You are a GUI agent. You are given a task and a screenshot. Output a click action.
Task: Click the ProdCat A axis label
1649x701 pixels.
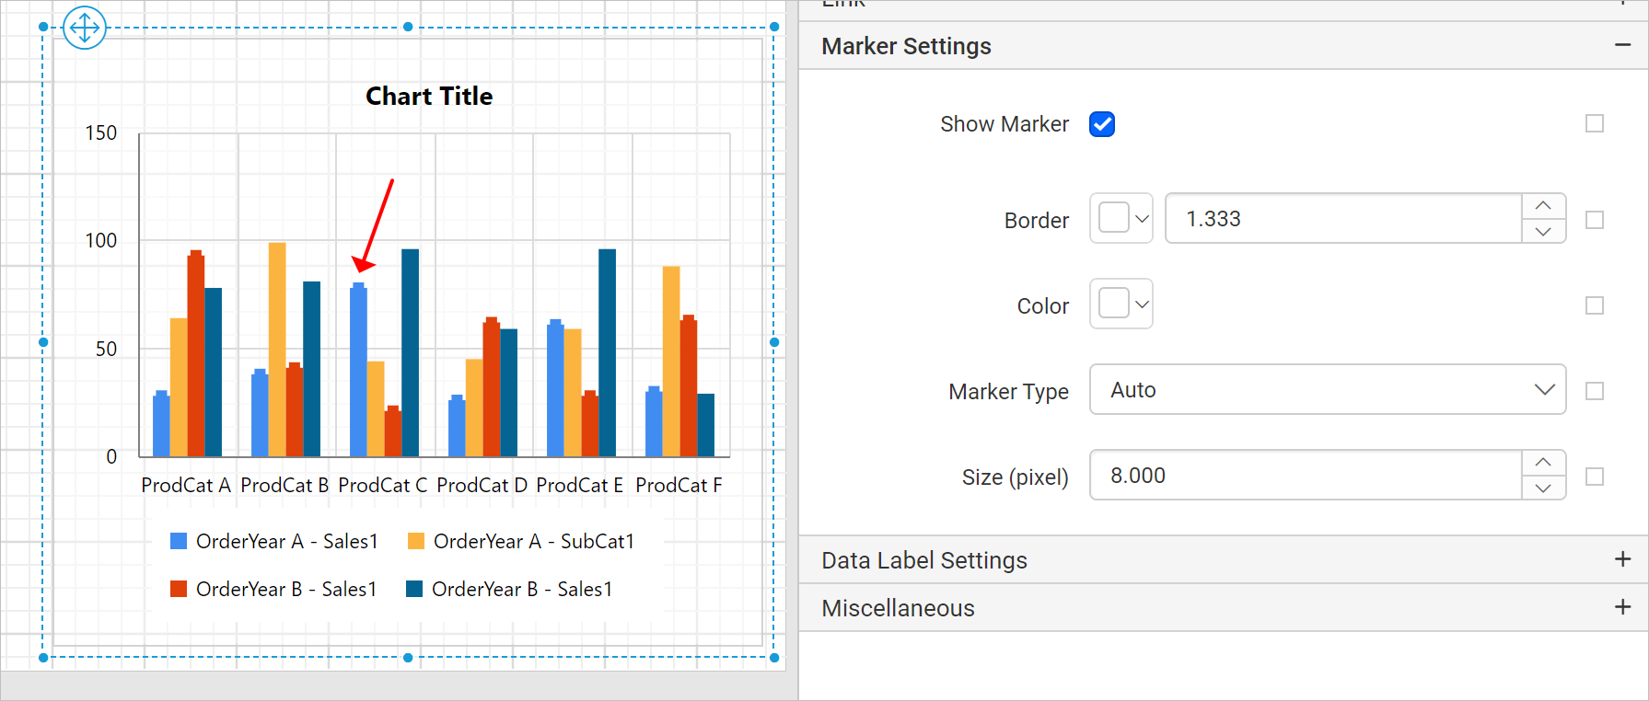click(186, 485)
